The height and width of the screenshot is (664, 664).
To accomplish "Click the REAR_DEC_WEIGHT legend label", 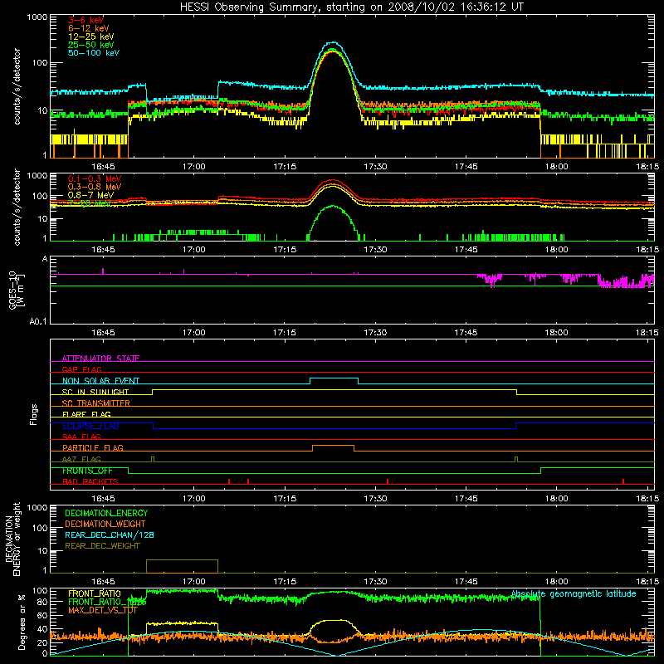I will [x=102, y=546].
